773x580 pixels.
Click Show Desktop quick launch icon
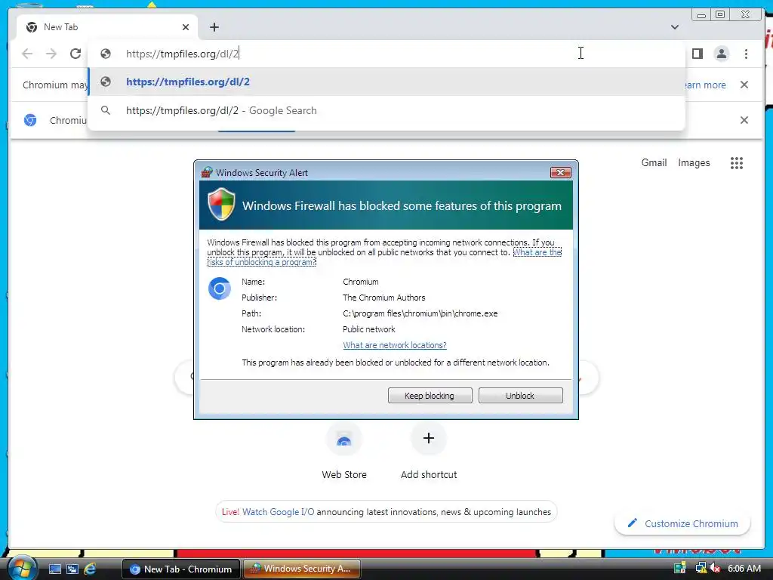(54, 569)
